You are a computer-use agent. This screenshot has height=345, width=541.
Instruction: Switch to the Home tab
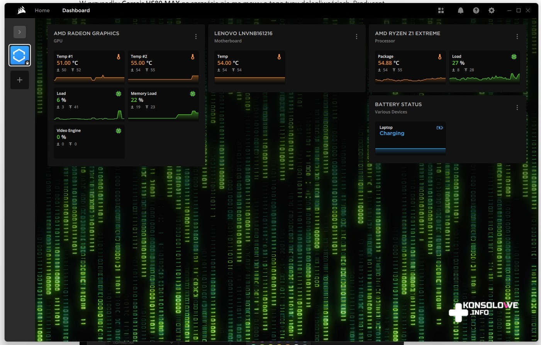pyautogui.click(x=42, y=10)
